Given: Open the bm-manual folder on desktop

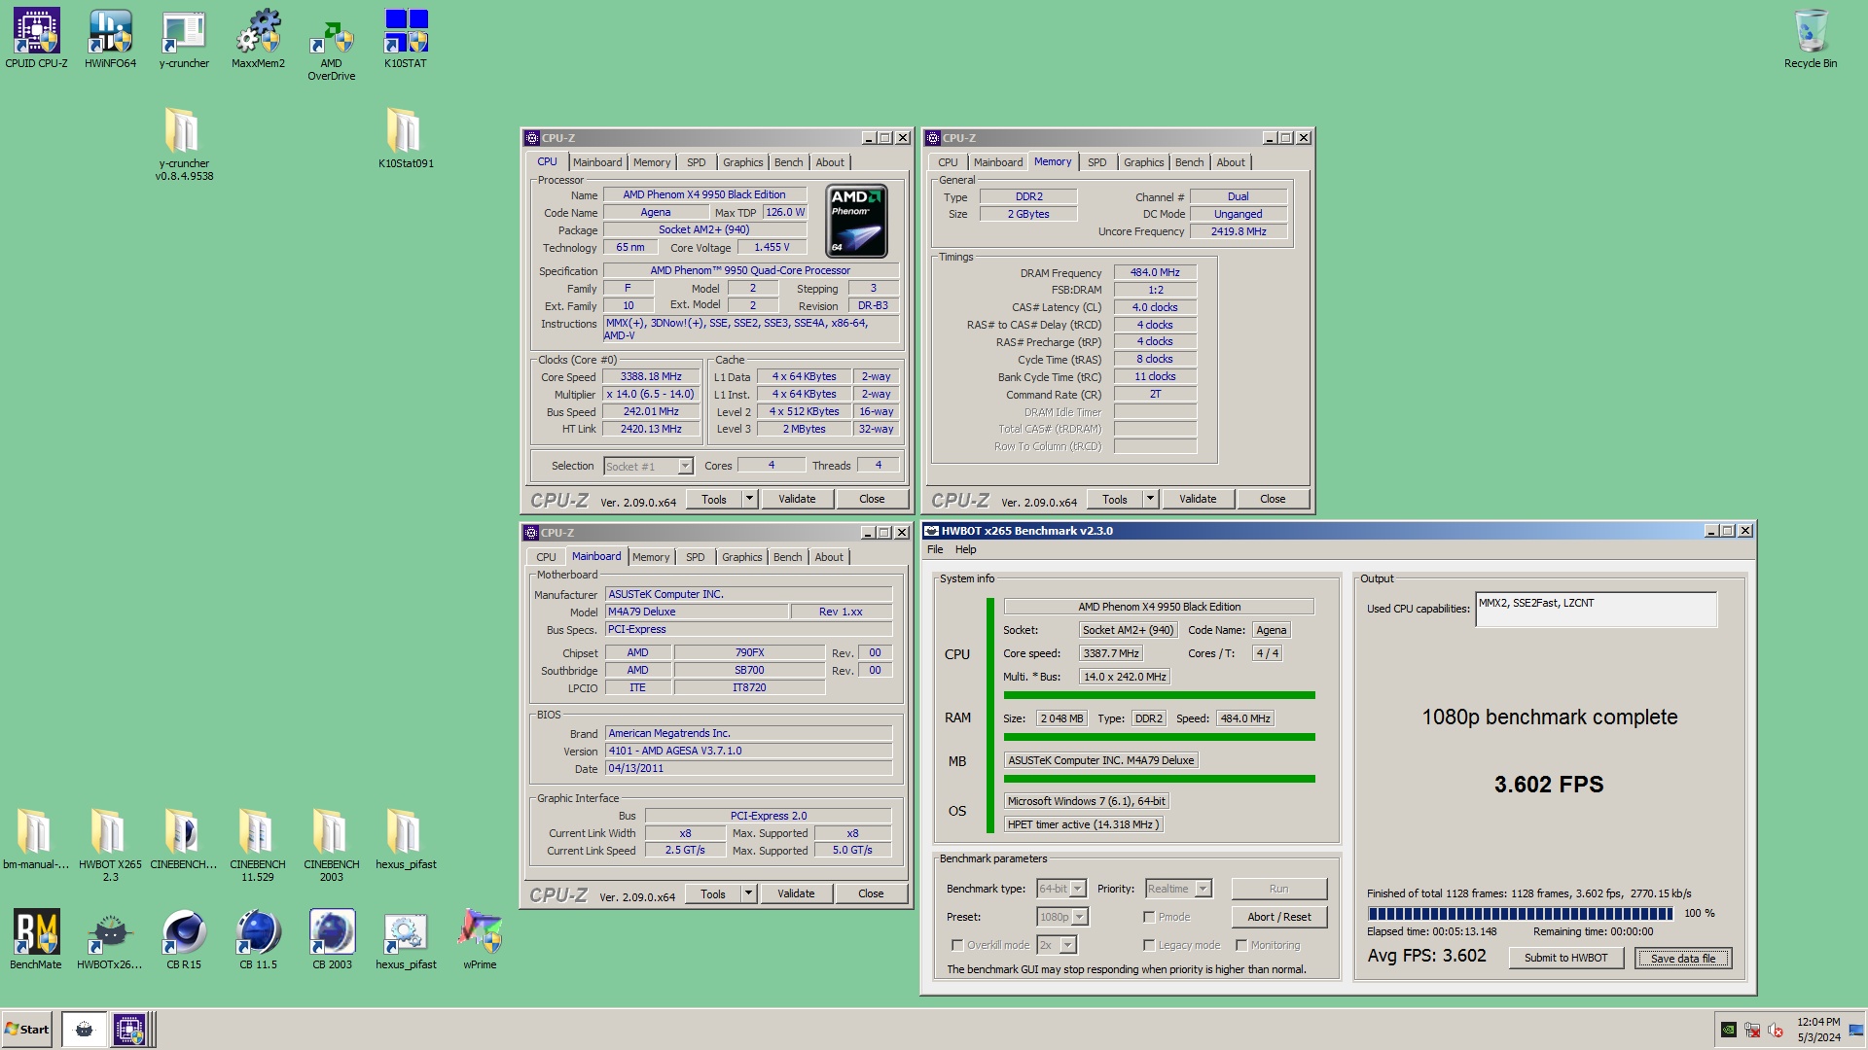Looking at the screenshot, I should click(x=36, y=838).
